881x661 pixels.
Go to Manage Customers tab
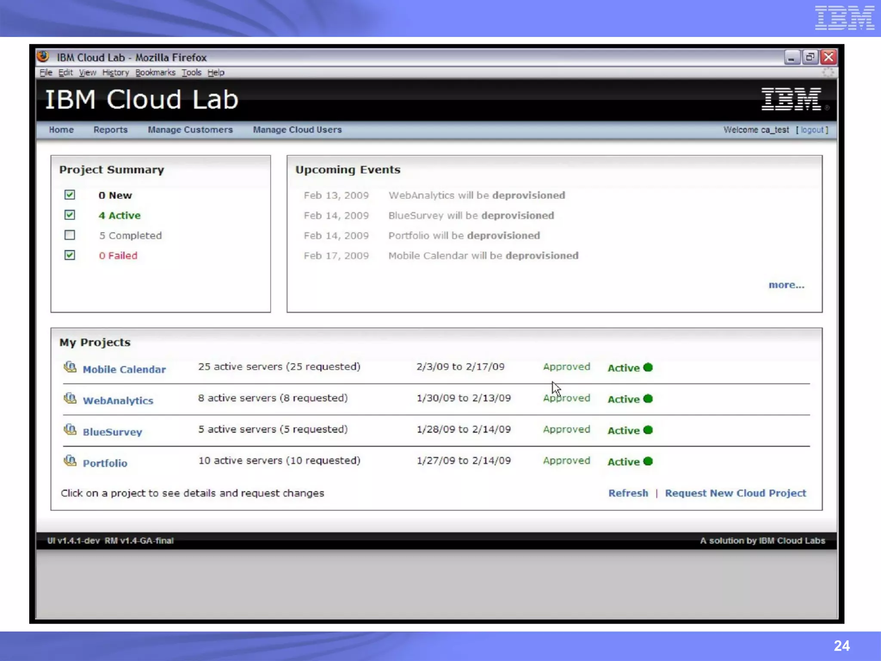pos(190,130)
